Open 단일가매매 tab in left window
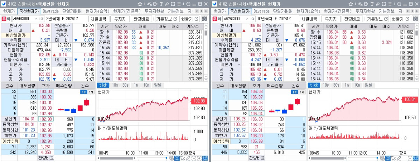The image size is (420, 162). click(72, 11)
